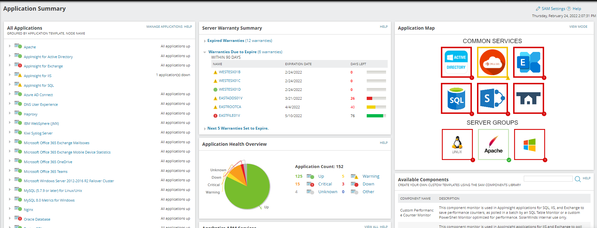This screenshot has height=228, width=597.
Task: Open the DNS User Experience application
Action: point(41,104)
